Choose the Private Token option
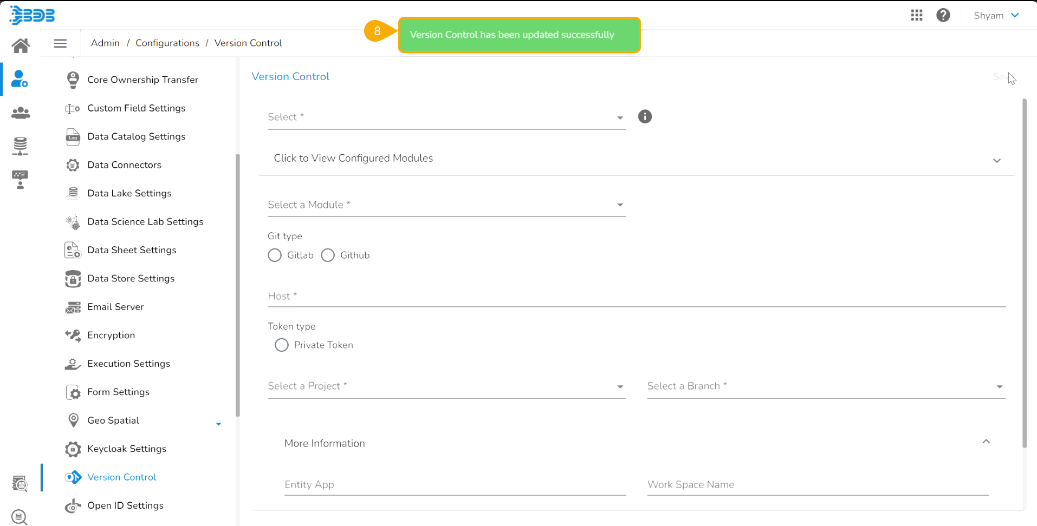The height and width of the screenshot is (526, 1037). [x=281, y=345]
